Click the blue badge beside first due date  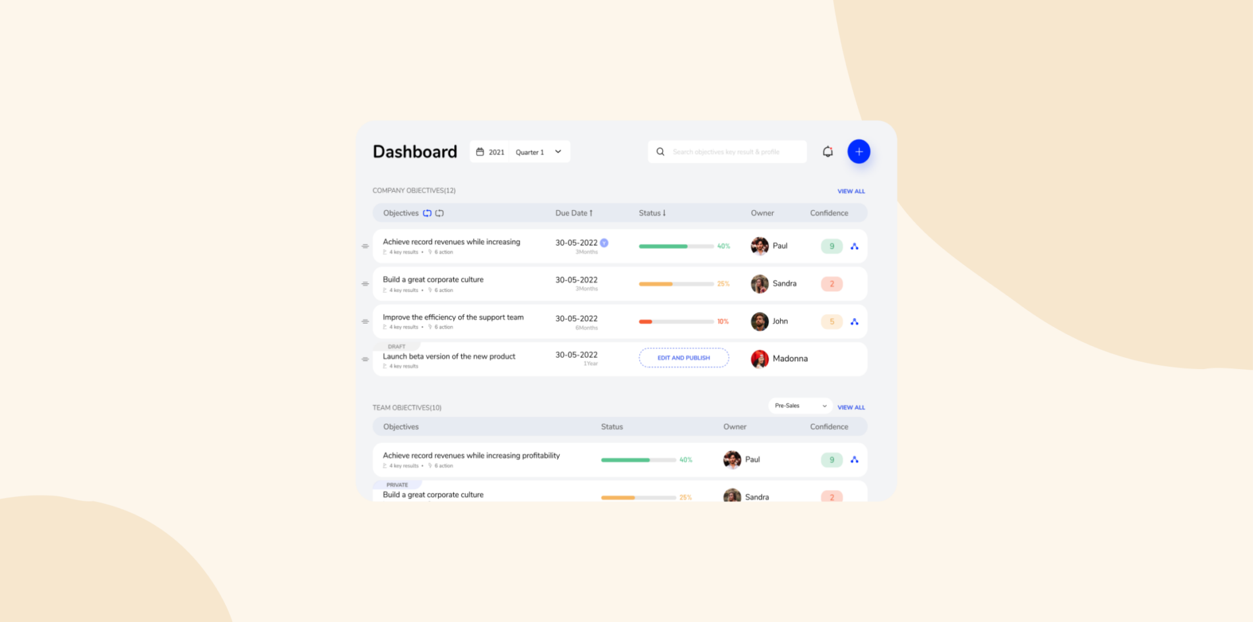point(604,243)
